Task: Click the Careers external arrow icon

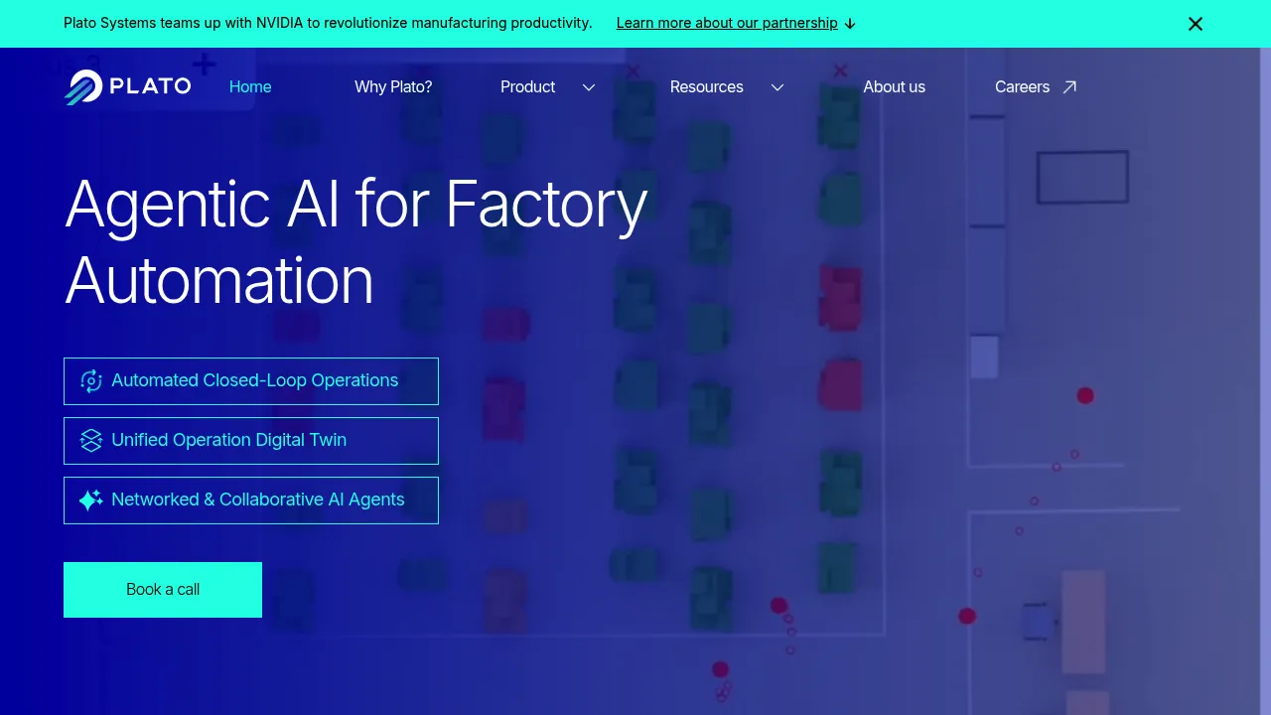Action: (x=1069, y=87)
